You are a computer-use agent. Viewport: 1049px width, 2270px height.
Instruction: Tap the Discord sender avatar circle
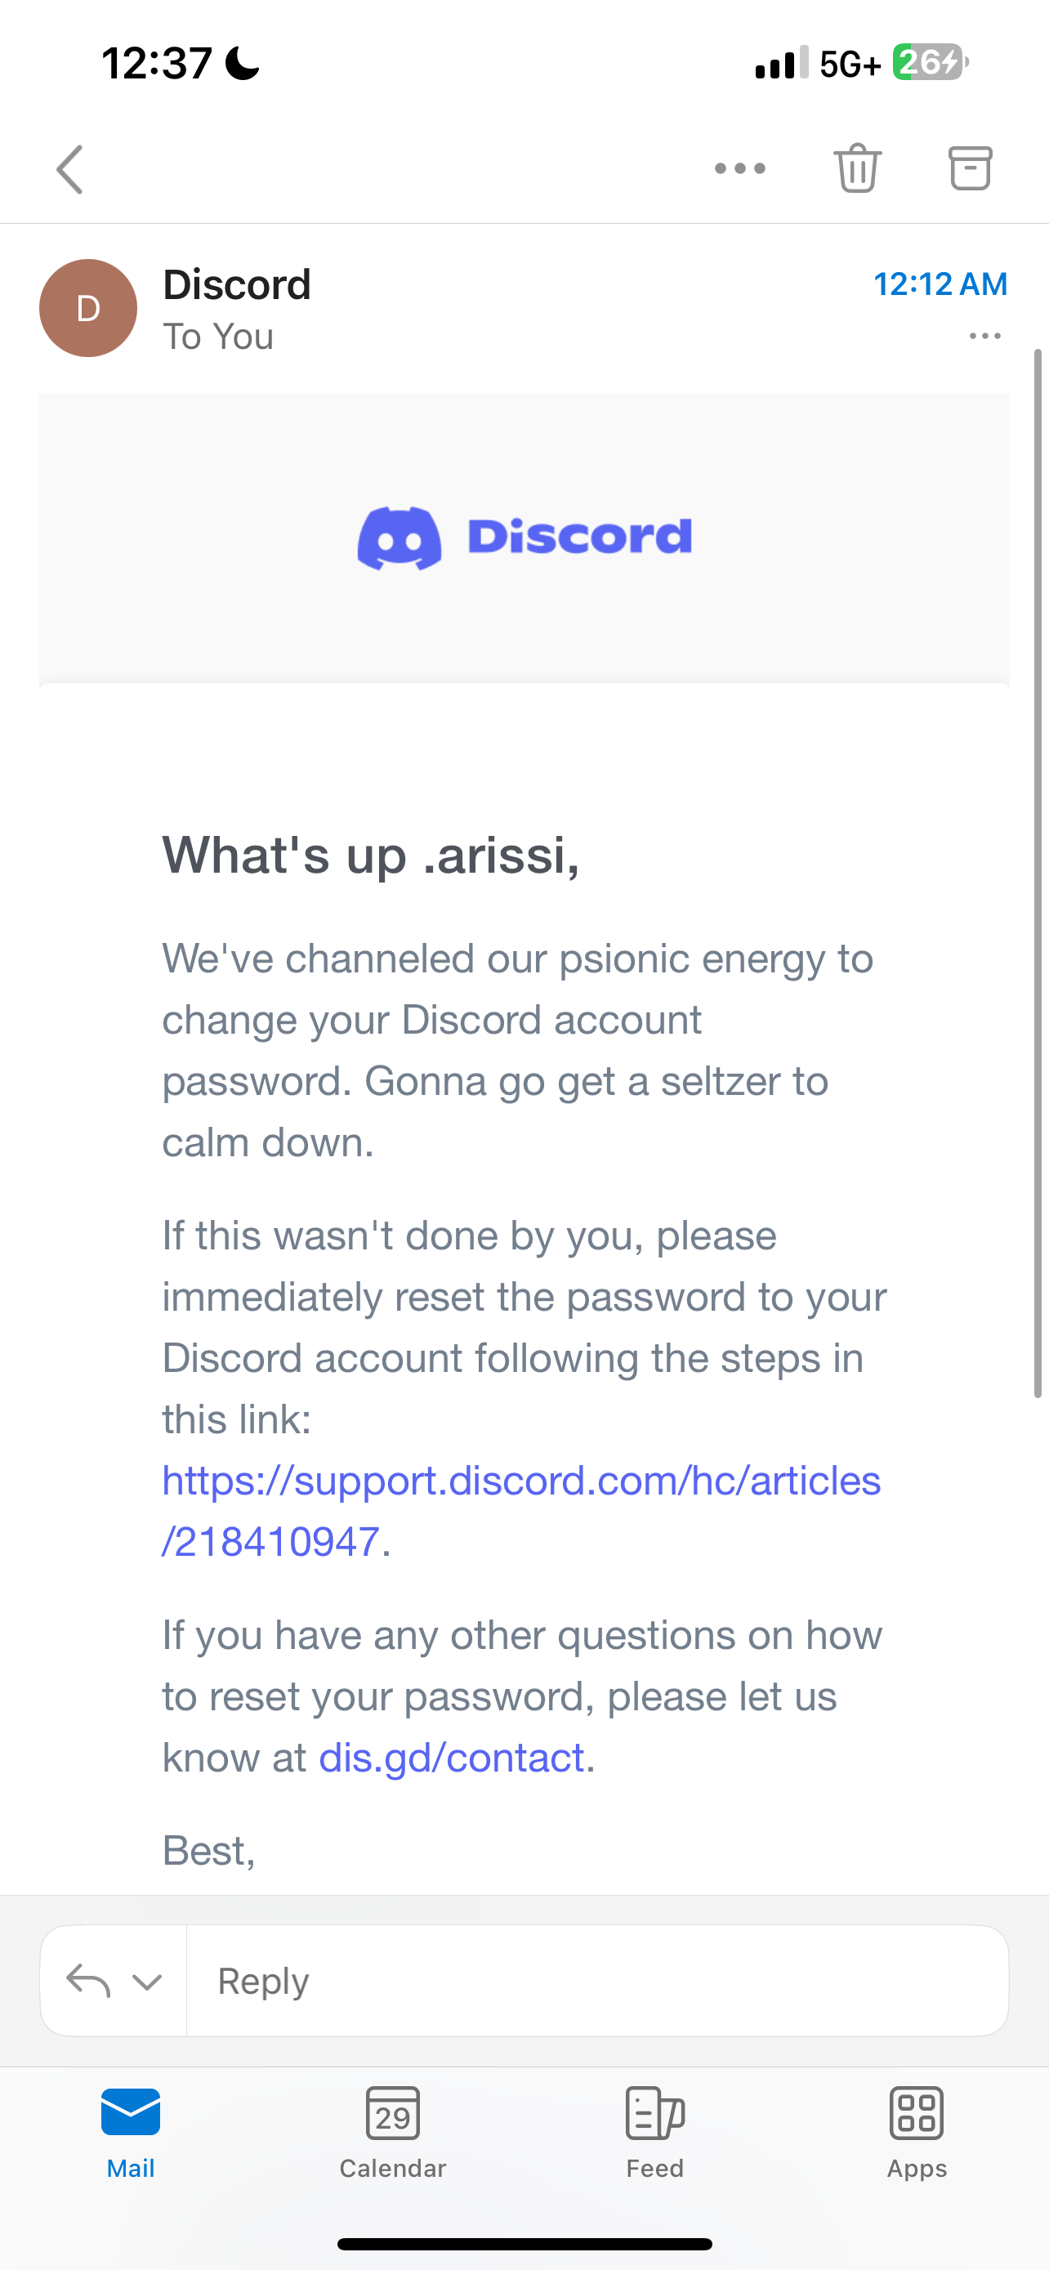(88, 307)
